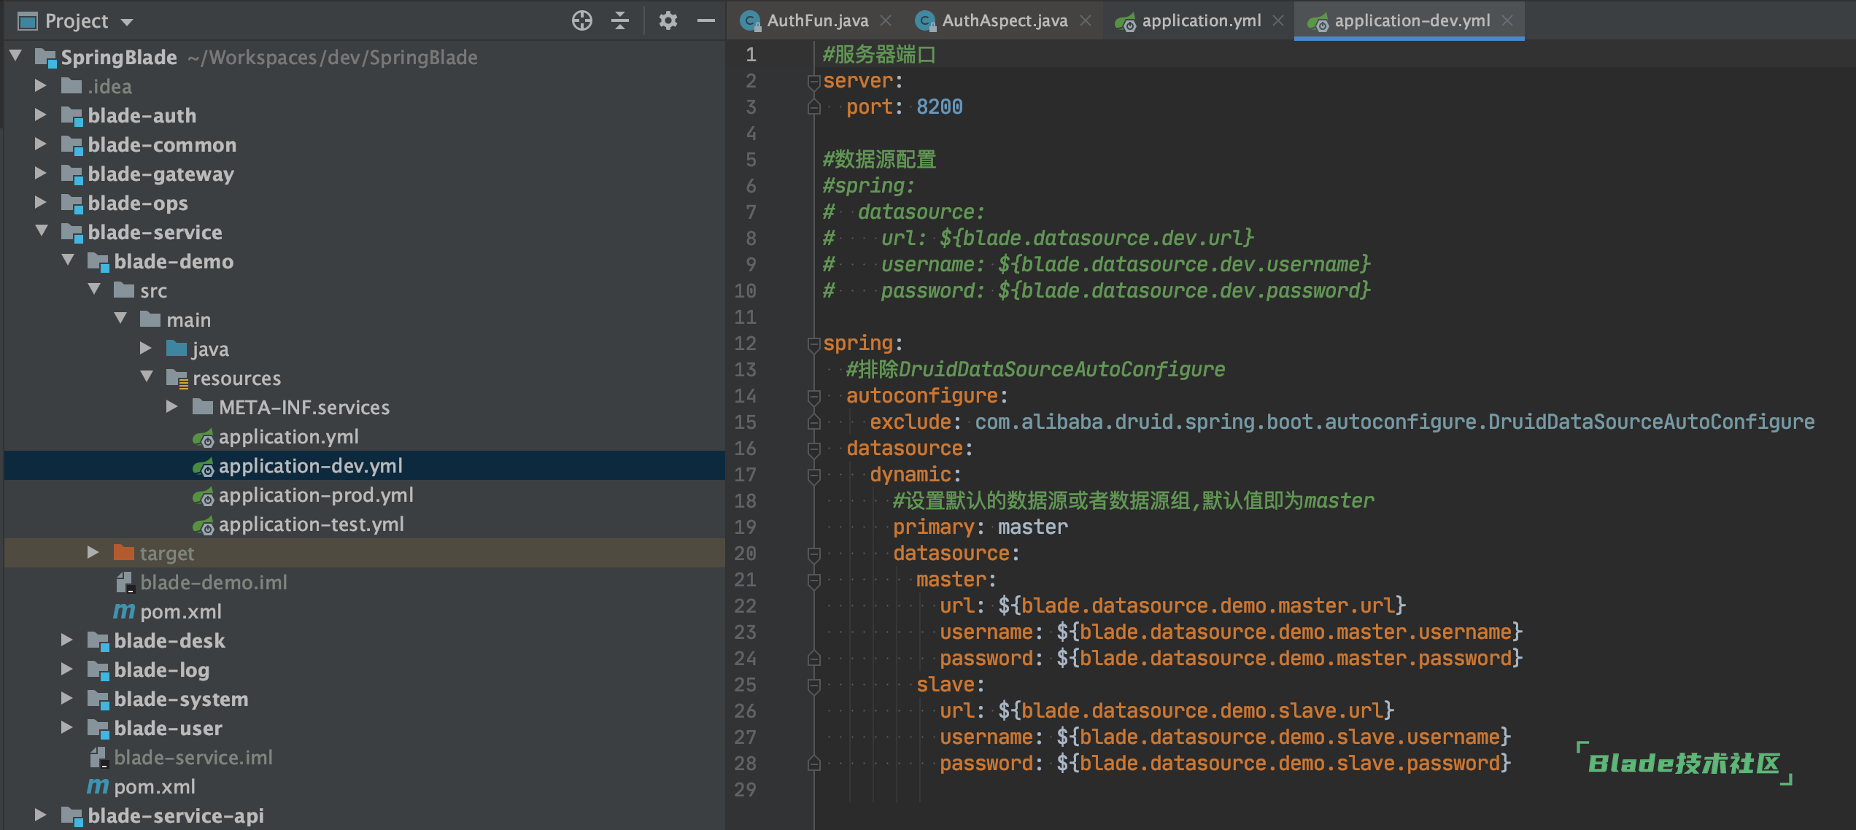
Task: Select blade-service.iml file
Action: [x=193, y=757]
